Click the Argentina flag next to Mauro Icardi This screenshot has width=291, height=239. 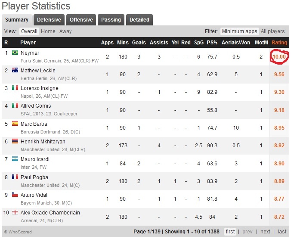(x=15, y=159)
